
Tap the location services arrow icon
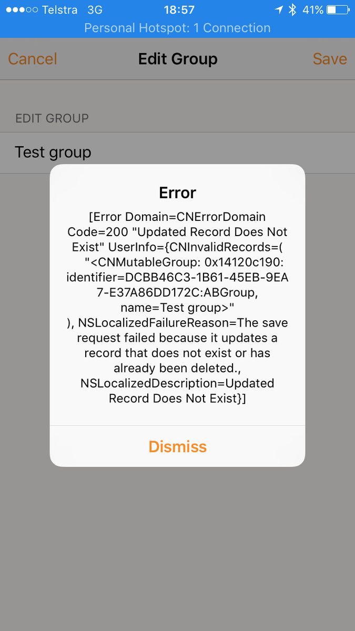coord(279,10)
